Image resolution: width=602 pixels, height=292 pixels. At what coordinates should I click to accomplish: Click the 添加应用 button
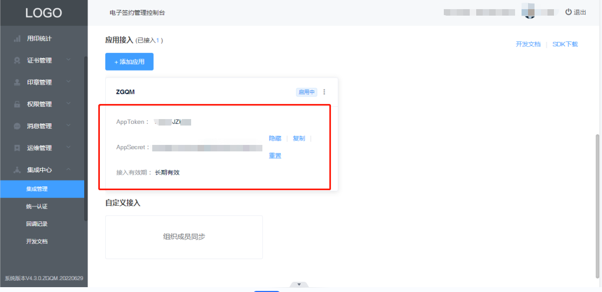130,62
